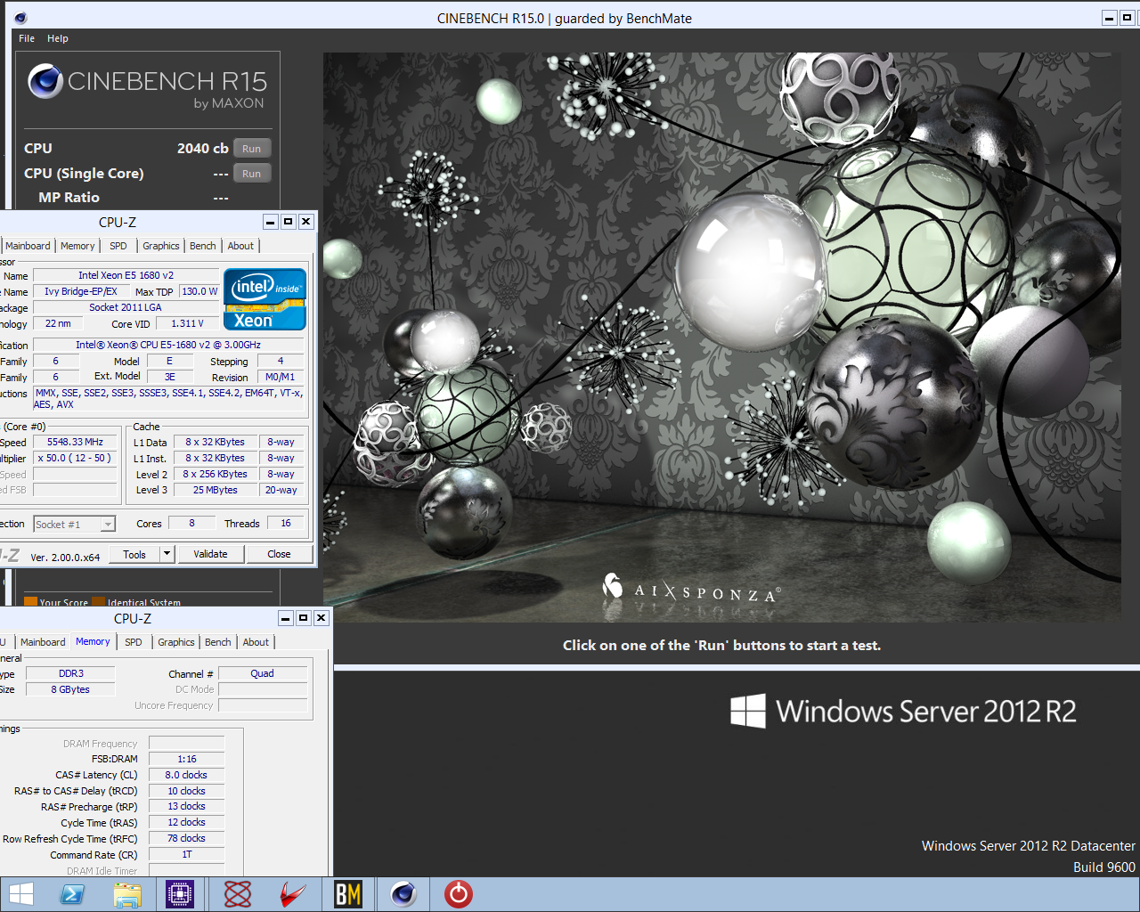
Task: Click the processor name field Intel Xeon E5 1680 v2
Action: pyautogui.click(x=126, y=275)
